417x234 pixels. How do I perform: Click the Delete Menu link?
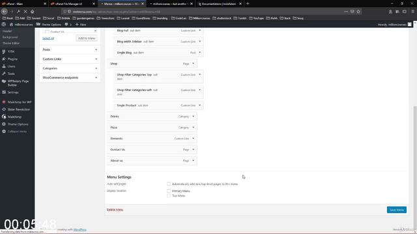pos(115,209)
